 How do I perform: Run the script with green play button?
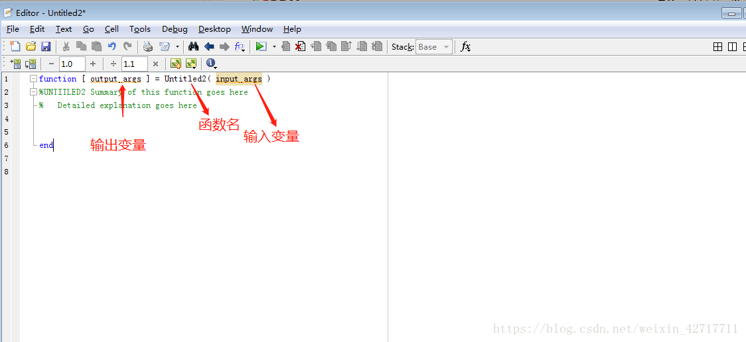click(261, 46)
